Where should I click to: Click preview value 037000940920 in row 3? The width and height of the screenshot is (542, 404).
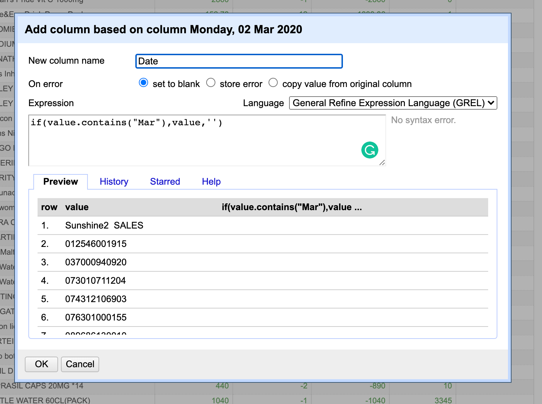[96, 262]
